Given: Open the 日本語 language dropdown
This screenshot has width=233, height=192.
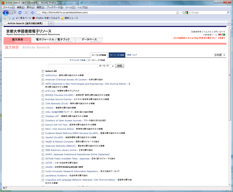Looking at the screenshot, I should click(220, 55).
